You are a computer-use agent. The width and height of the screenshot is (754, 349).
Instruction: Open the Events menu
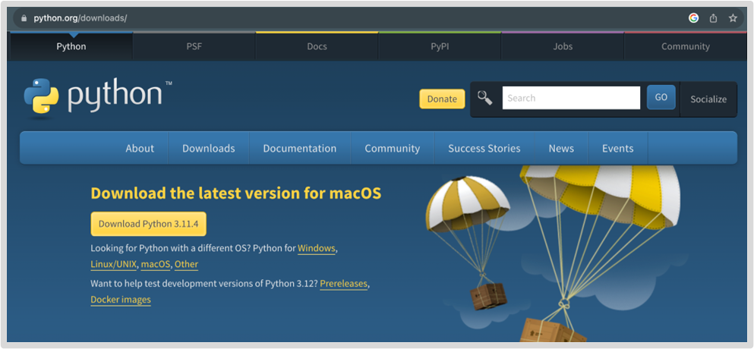tap(618, 149)
